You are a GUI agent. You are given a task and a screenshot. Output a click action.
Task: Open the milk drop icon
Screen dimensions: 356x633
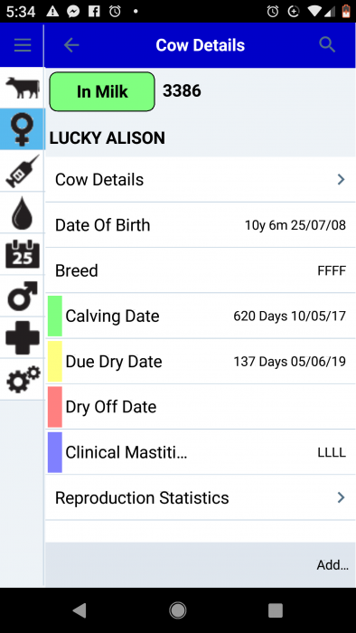[x=23, y=213]
